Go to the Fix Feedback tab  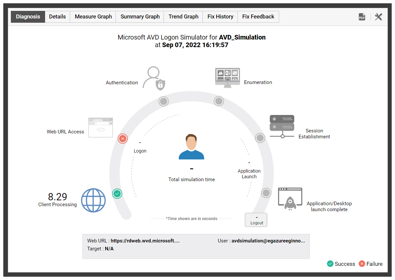[x=258, y=17]
